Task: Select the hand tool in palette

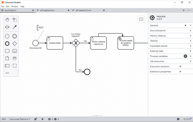Action: coord(7,20)
